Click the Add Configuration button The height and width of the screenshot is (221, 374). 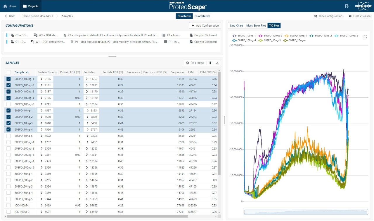pos(205,26)
